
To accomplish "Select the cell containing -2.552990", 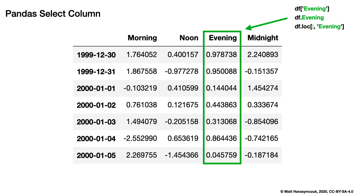I will coord(142,138).
